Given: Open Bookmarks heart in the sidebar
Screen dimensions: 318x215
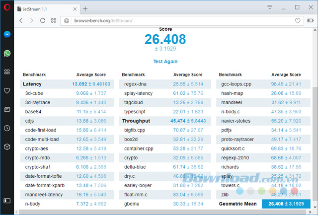Looking at the screenshot, I should (7, 90).
